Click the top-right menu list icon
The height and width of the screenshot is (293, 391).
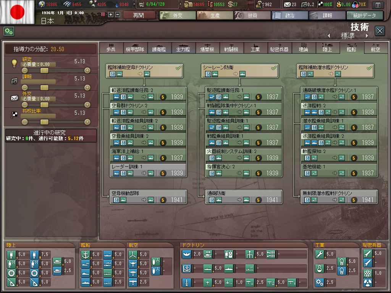378,5
